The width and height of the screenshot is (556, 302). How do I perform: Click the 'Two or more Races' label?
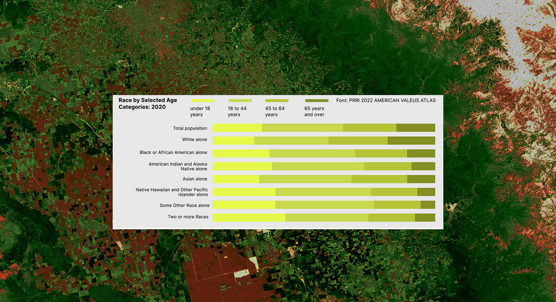tap(188, 217)
